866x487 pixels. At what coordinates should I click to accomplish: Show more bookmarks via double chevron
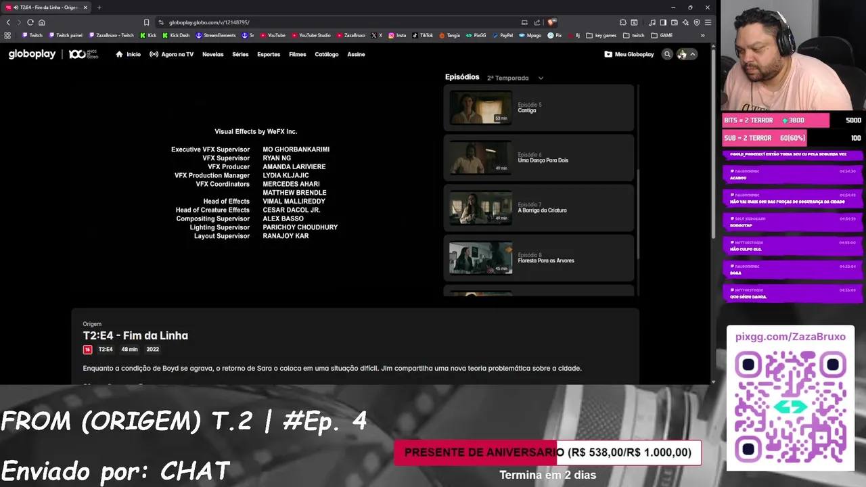pyautogui.click(x=702, y=35)
